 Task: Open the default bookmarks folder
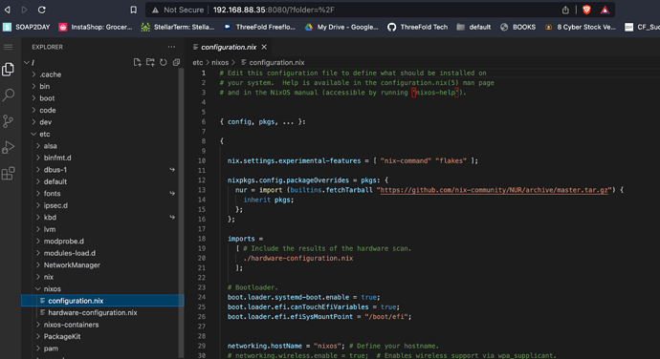(x=473, y=27)
